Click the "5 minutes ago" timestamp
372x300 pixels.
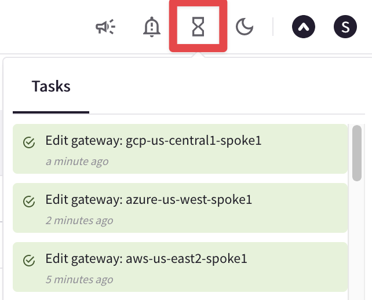pyautogui.click(x=79, y=280)
